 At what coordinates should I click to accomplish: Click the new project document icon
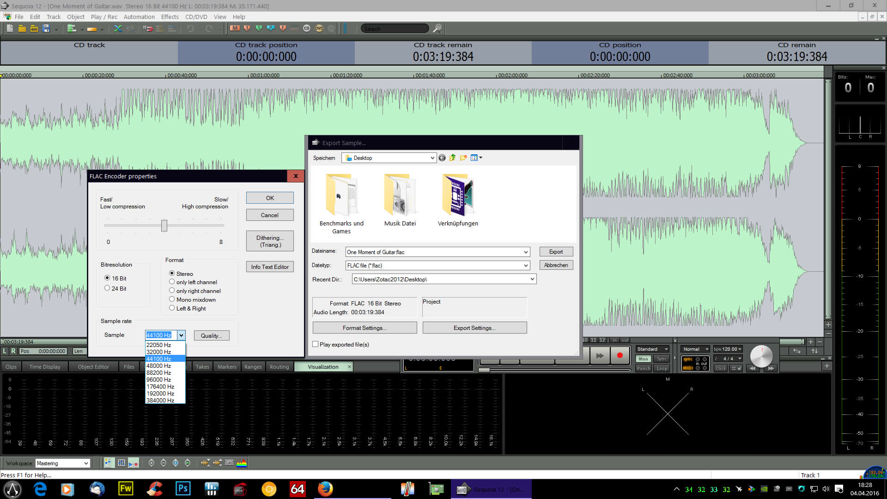click(10, 29)
